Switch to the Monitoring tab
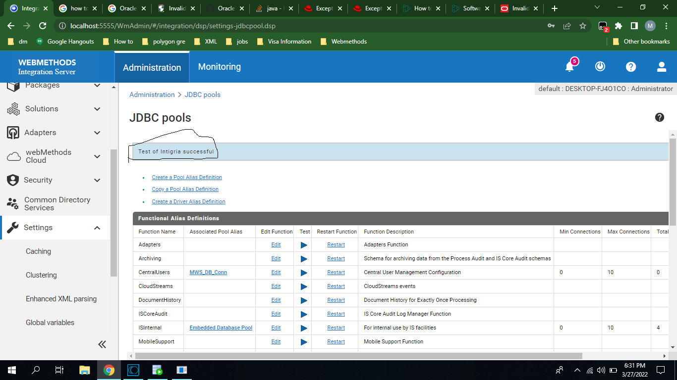 (x=220, y=67)
